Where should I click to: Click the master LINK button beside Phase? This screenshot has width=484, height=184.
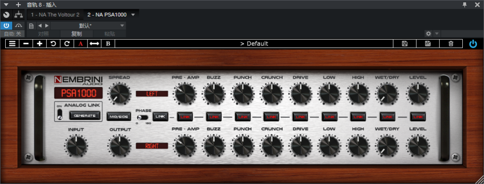coord(160,117)
